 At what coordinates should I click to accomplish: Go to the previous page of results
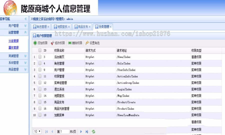(52, 131)
